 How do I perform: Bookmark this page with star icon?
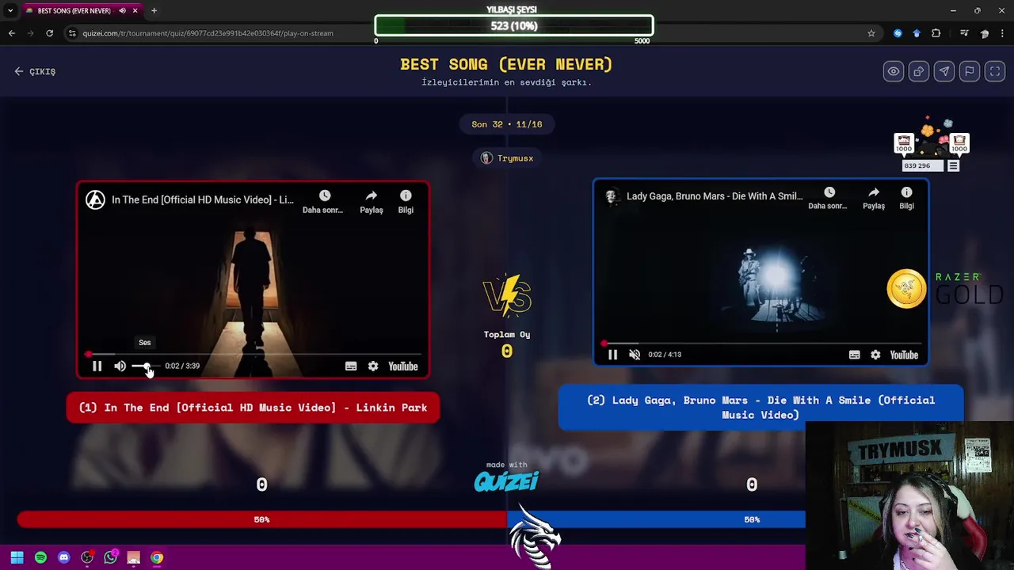tap(871, 33)
